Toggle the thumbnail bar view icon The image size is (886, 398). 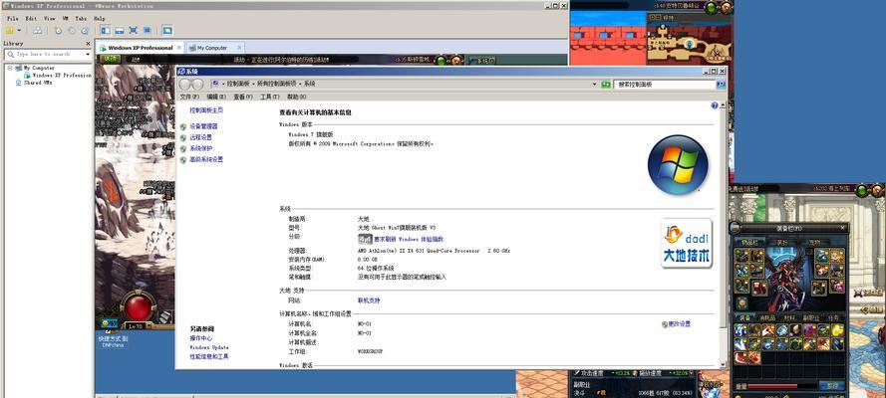tap(120, 31)
